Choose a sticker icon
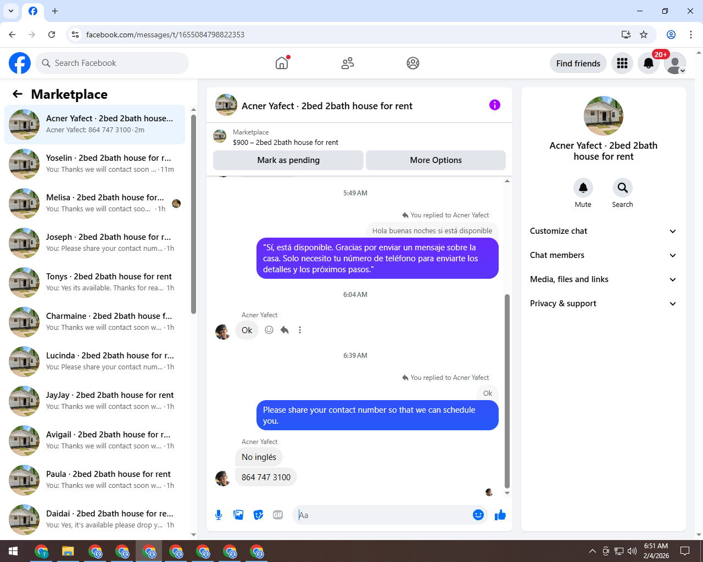Screen dimensions: 703x562 click(258, 515)
